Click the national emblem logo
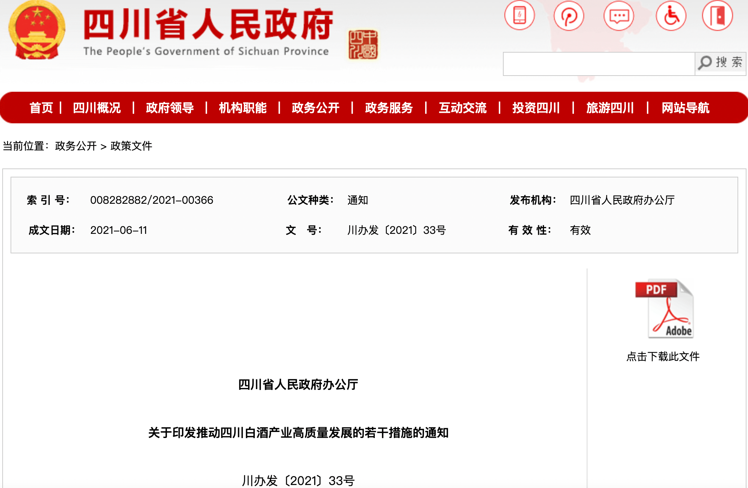The height and width of the screenshot is (488, 748). (x=37, y=31)
